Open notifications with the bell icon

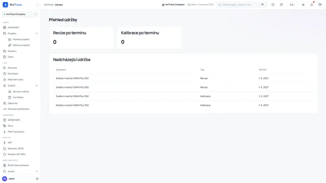(312, 5)
